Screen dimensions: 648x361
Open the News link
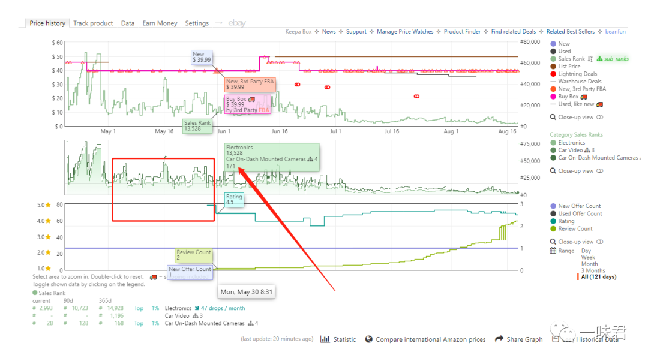click(329, 31)
